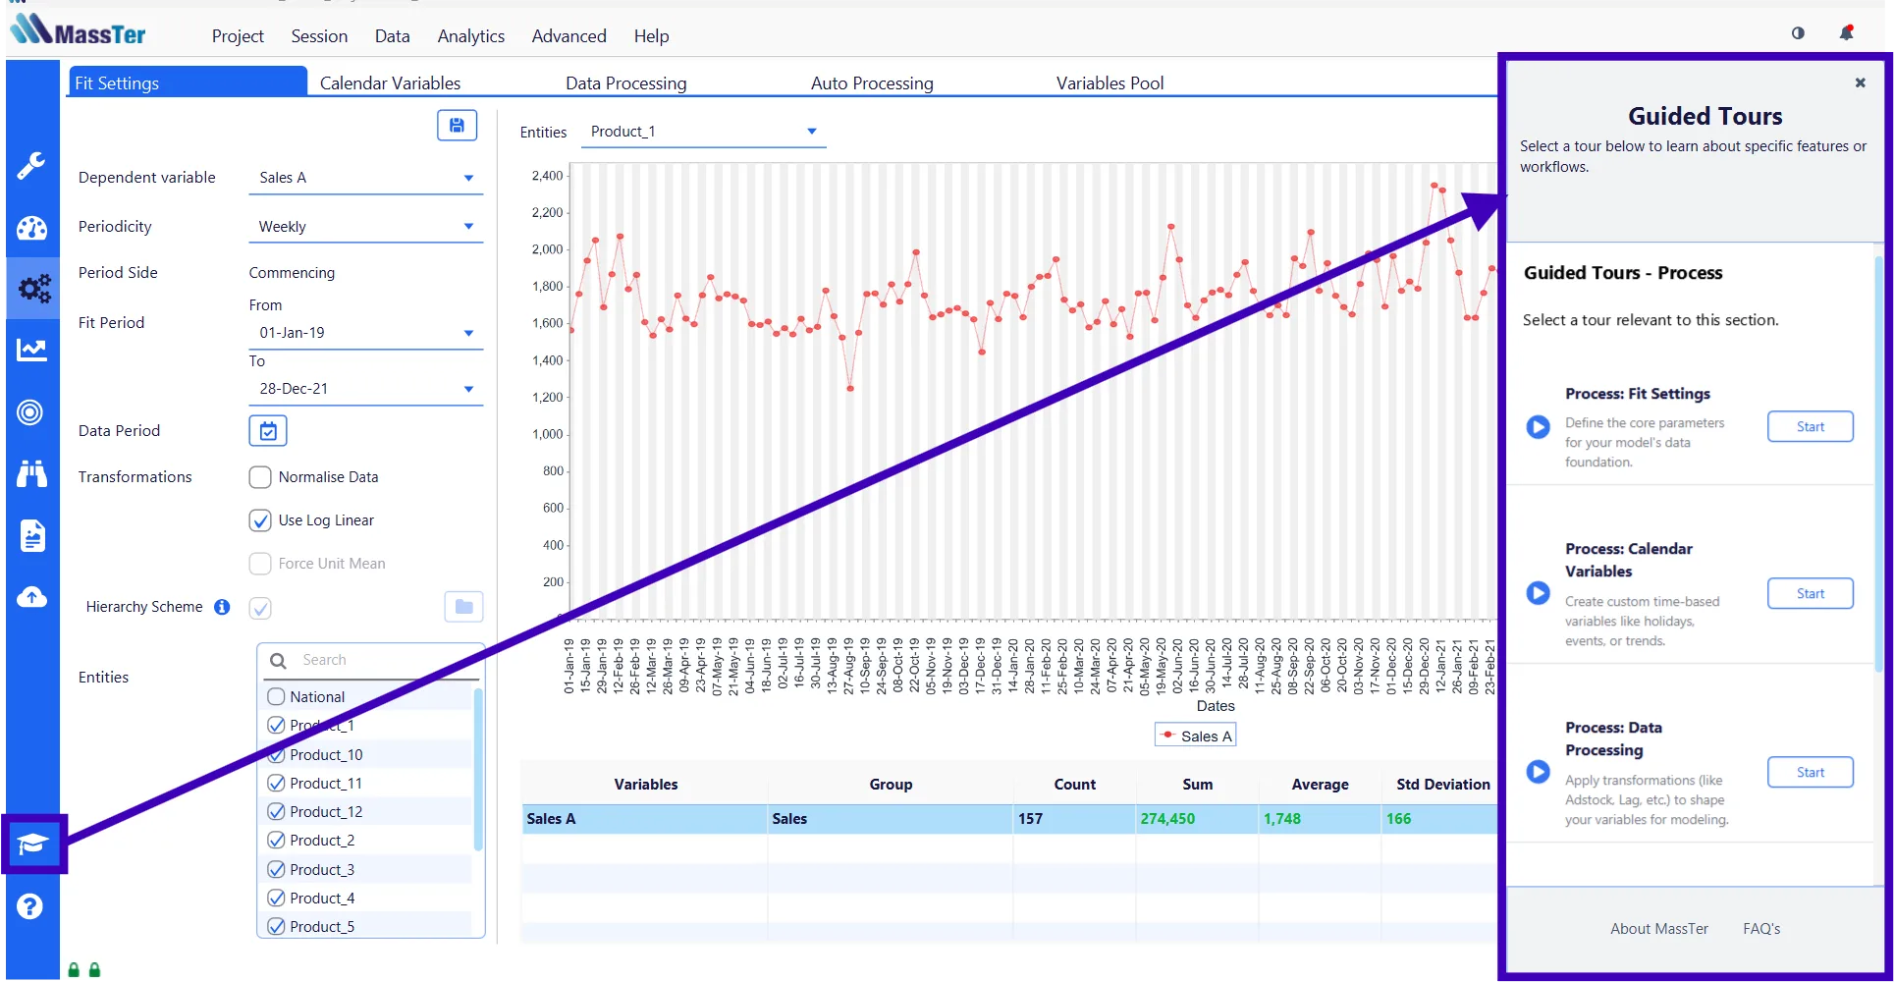Uncheck the Use Log Linear checkbox

pos(260,520)
